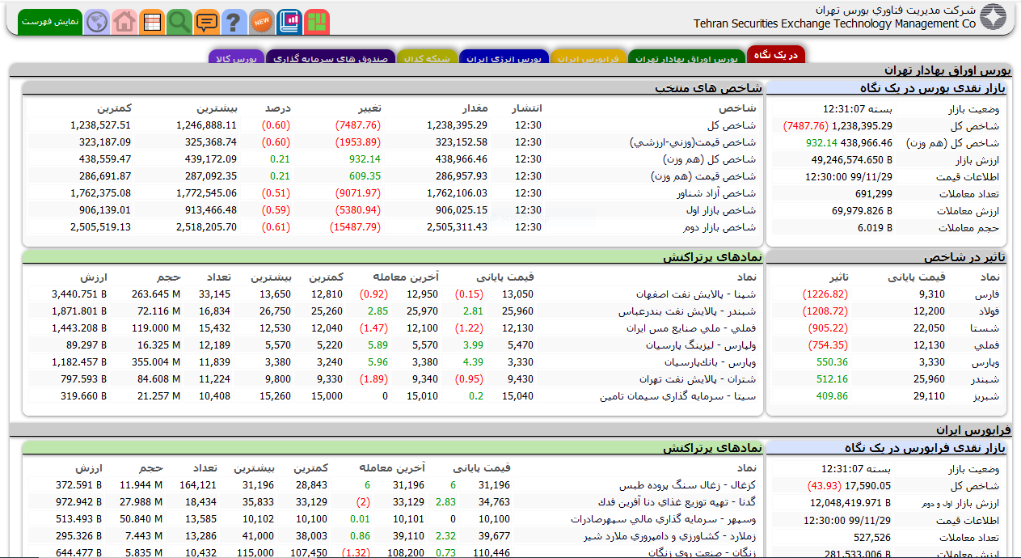The width and height of the screenshot is (1021, 558).
Task: Open شبريز in the index impact table
Action: (x=985, y=396)
